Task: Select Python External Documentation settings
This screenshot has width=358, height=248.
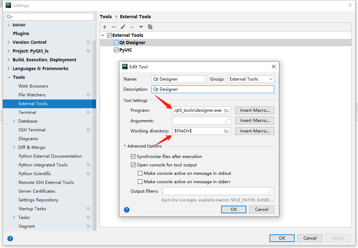Action: (50, 156)
